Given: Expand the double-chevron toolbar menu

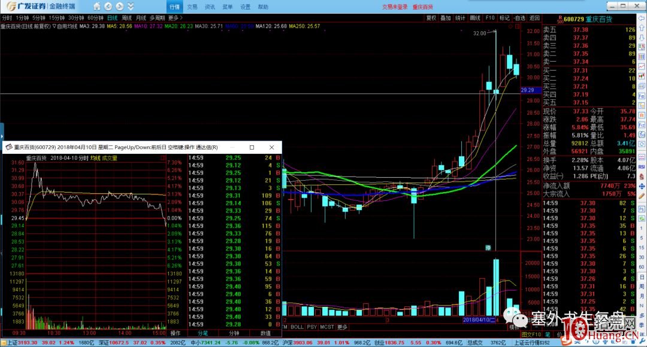Looking at the screenshot, I should point(131,6).
